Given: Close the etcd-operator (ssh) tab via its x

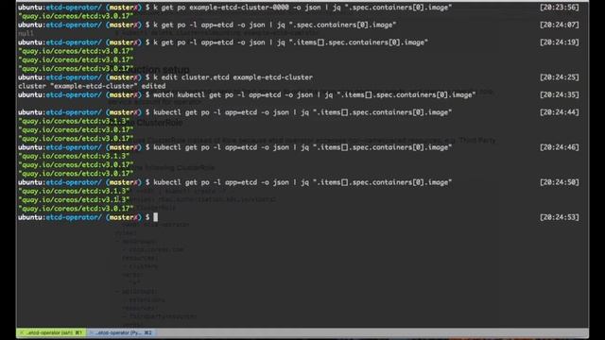Looking at the screenshot, I should pos(22,332).
